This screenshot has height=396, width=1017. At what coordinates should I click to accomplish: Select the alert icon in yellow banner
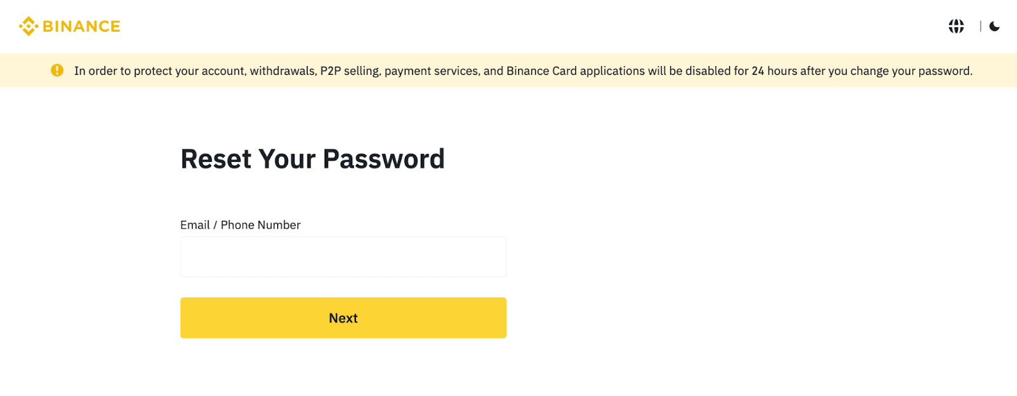pos(57,70)
